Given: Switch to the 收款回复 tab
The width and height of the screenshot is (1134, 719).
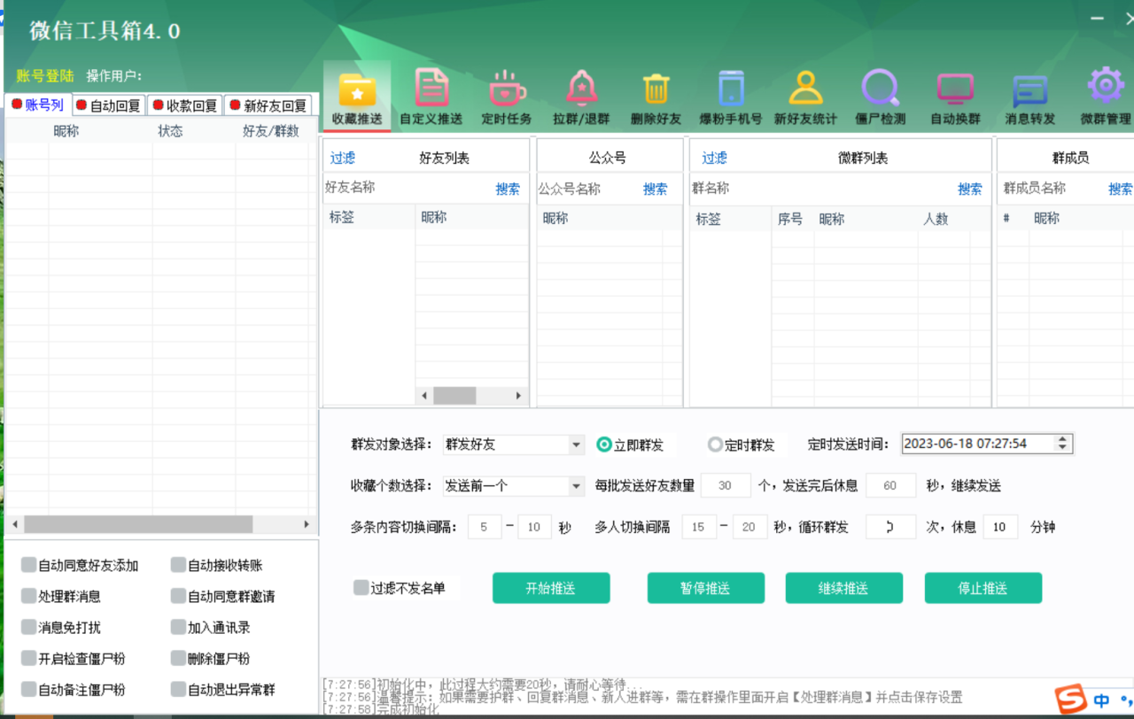Looking at the screenshot, I should coord(183,104).
